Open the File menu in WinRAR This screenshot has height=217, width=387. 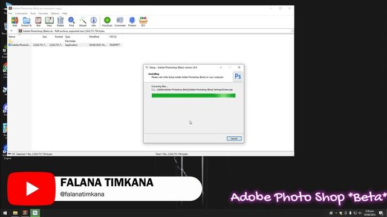(x=10, y=13)
